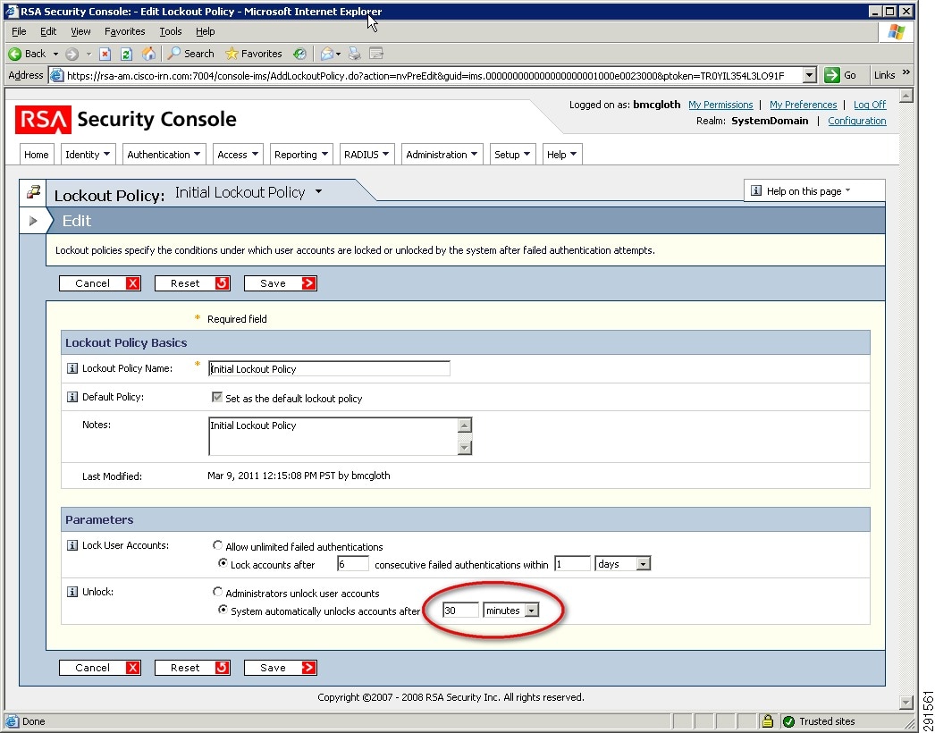Select 'Administrators unlock user accounts' radio
935x733 pixels.
coord(217,592)
